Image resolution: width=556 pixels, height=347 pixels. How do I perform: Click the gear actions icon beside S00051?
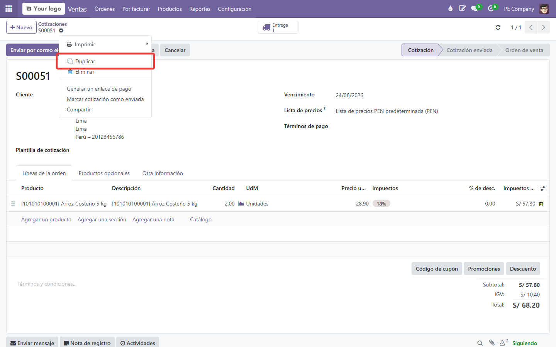point(61,30)
